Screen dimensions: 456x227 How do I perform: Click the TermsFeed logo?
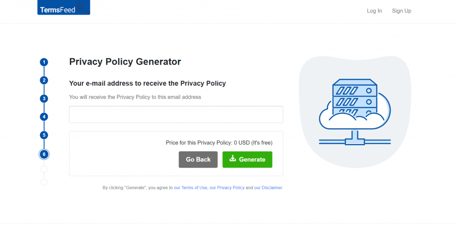(x=64, y=7)
